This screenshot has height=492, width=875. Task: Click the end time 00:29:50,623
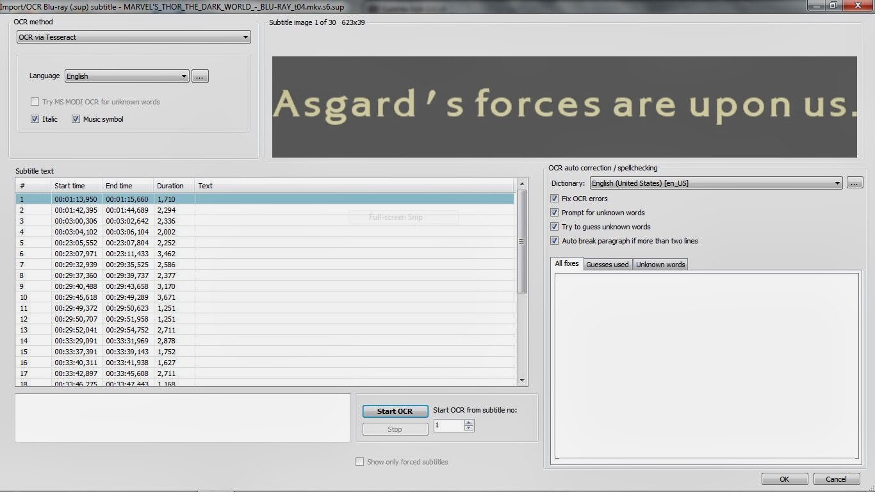[127, 308]
